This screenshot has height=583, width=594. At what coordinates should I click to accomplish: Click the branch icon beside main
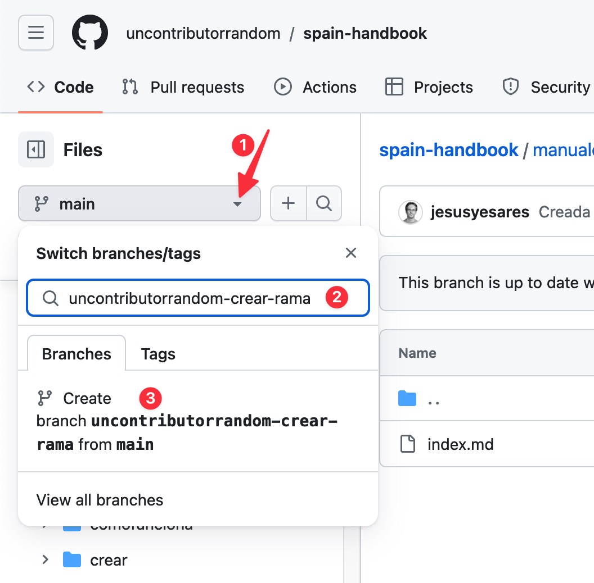[41, 203]
